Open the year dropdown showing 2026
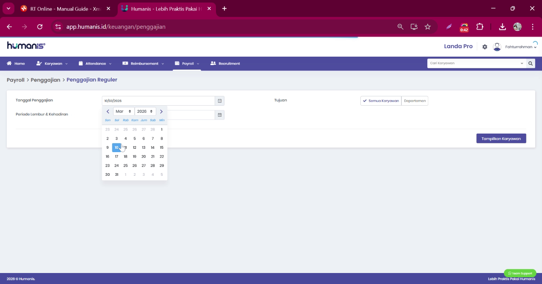The width and height of the screenshot is (542, 284). coord(145,112)
